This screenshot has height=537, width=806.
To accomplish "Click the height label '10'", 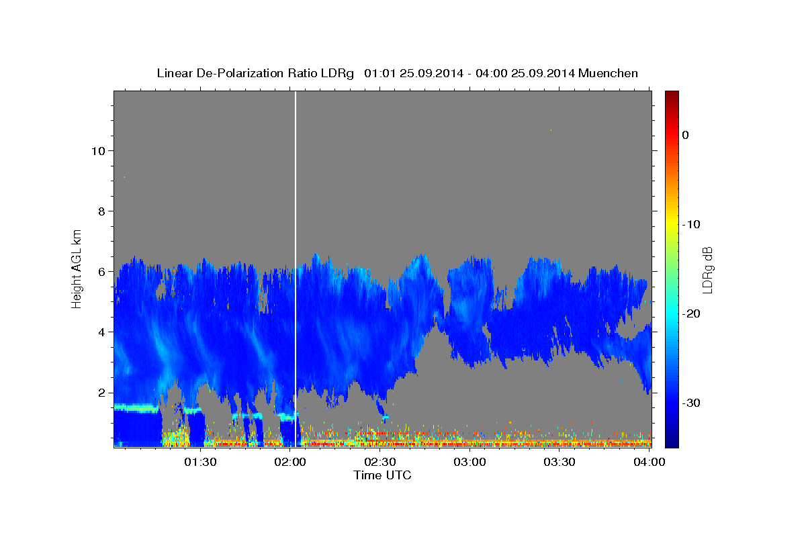I will coord(98,150).
